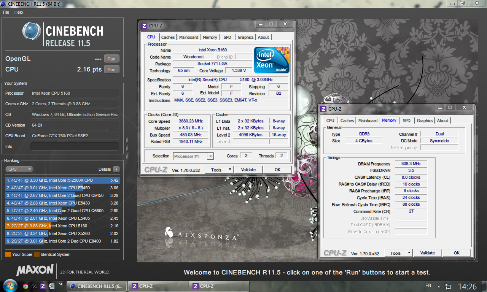This screenshot has height=292, width=487.
Task: Activate the CINEBENCH R11.5 taskbar button
Action: coord(97,286)
